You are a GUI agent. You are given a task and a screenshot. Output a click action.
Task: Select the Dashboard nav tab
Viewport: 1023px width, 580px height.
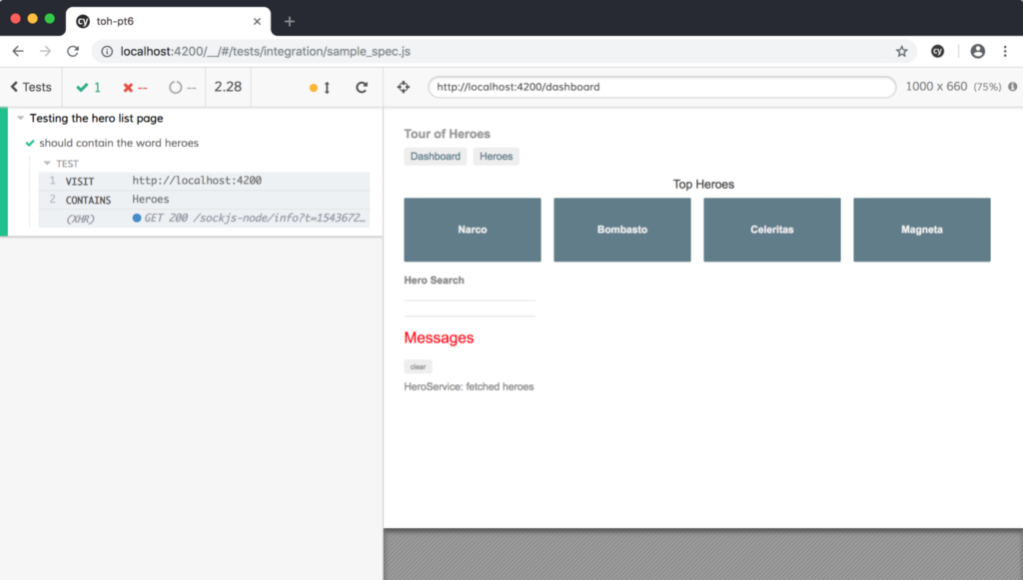(435, 157)
